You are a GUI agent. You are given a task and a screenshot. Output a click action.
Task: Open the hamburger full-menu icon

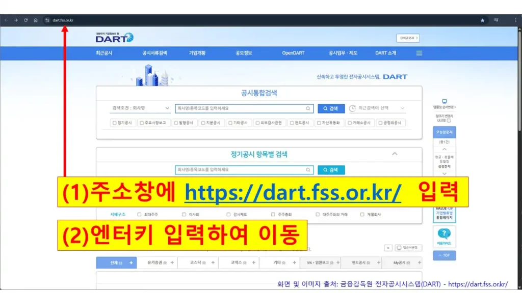coord(419,53)
